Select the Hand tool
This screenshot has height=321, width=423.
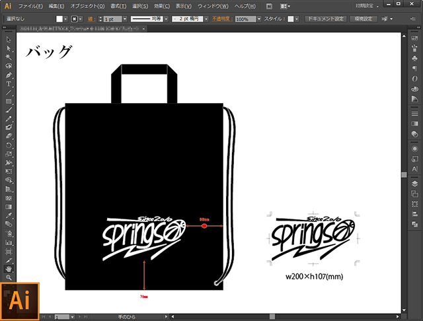coord(9,269)
